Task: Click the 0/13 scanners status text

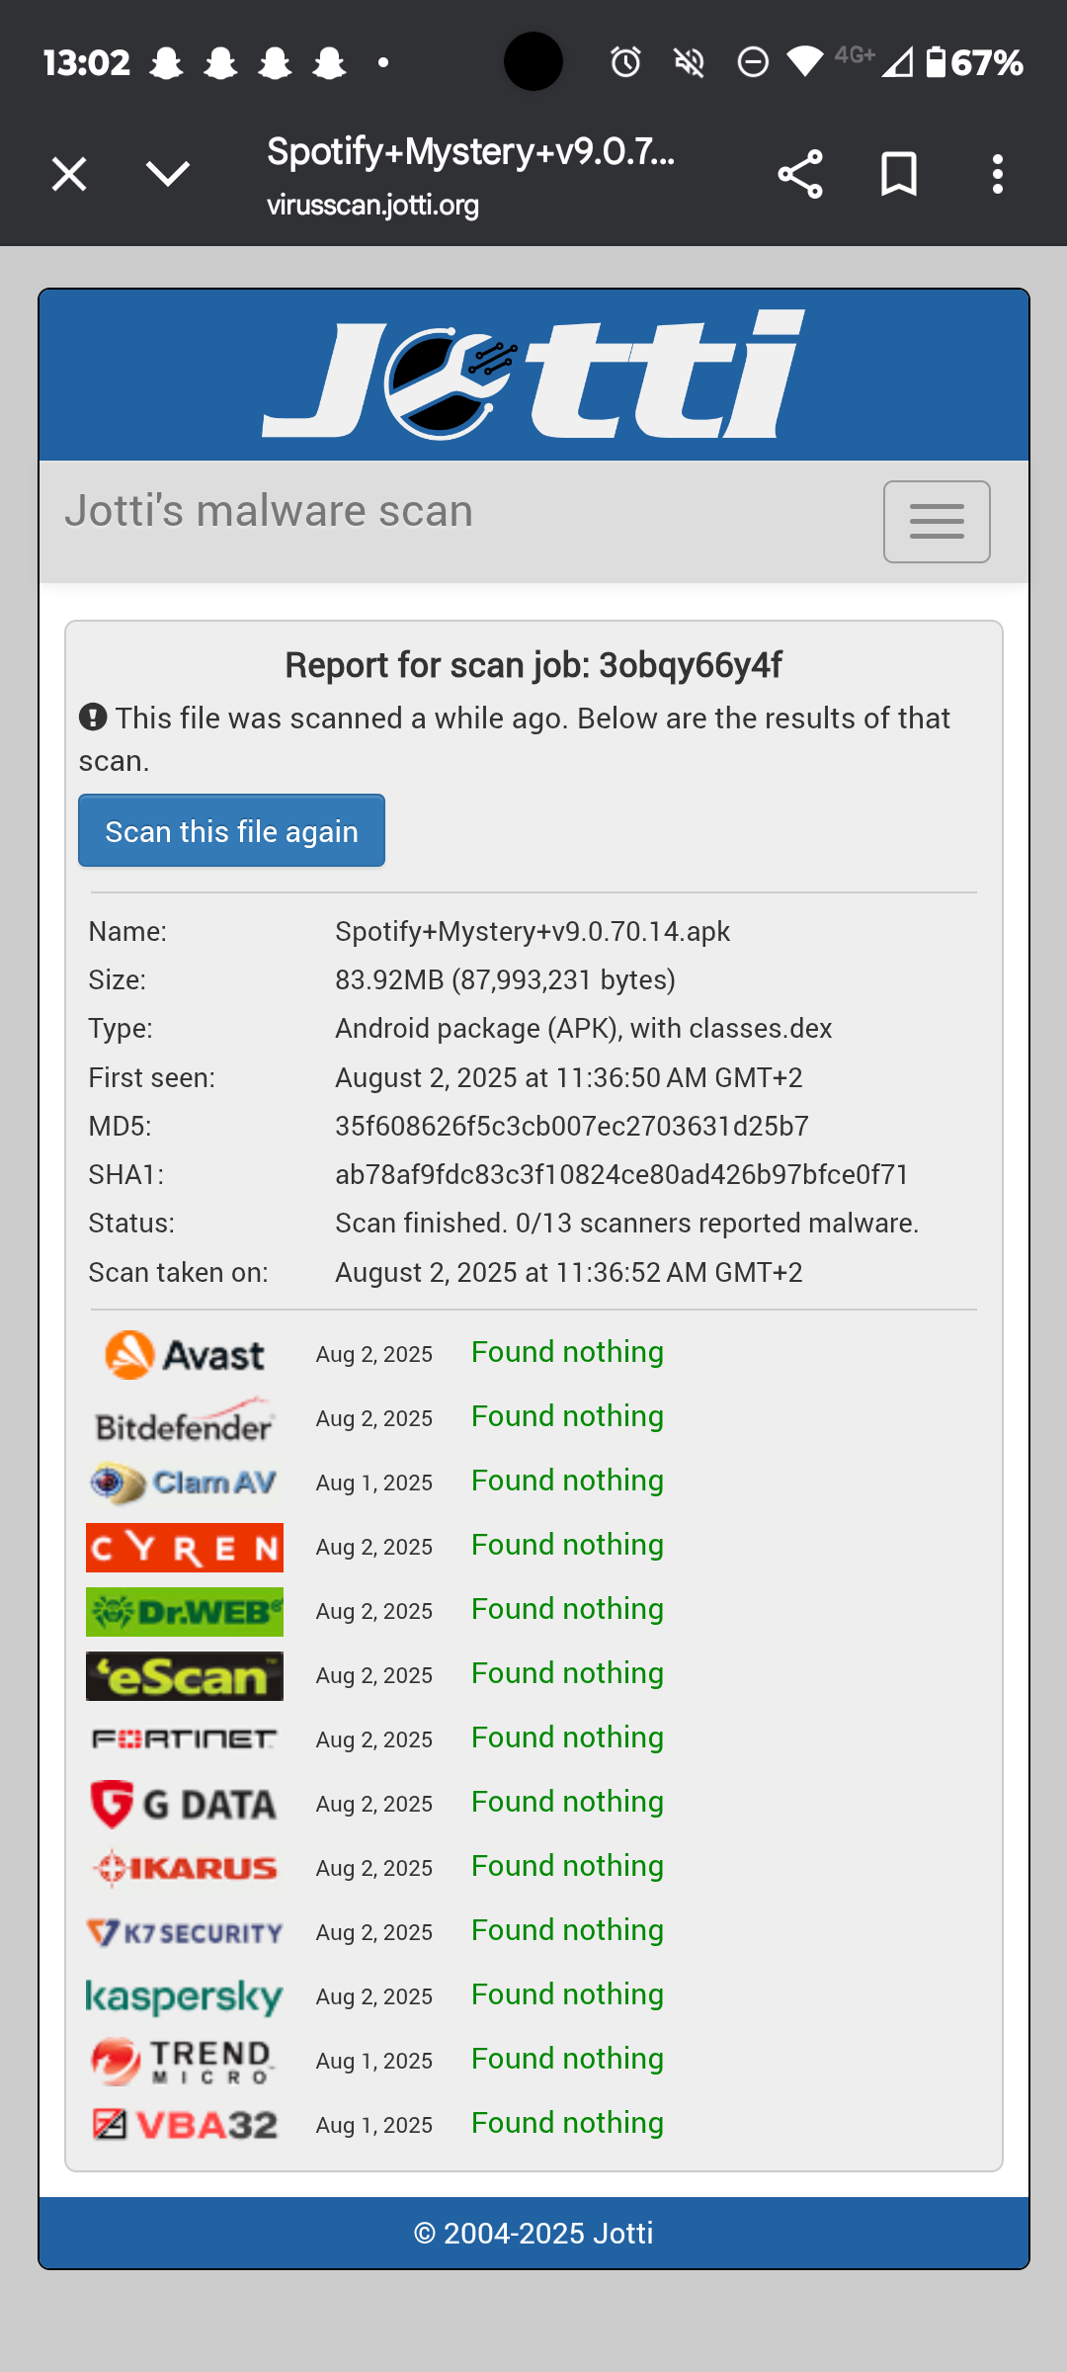Action: 627,1224
